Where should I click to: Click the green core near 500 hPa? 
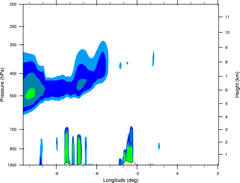coord(30,94)
